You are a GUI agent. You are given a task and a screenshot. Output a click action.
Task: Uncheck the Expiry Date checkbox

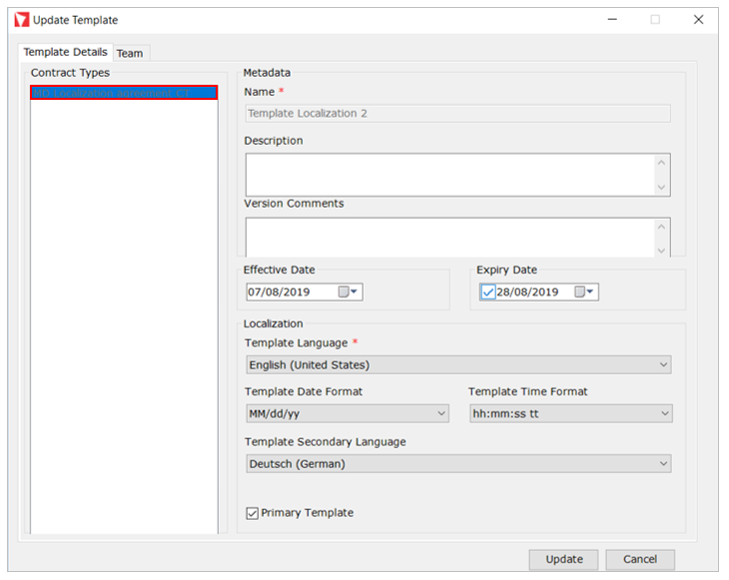click(487, 292)
